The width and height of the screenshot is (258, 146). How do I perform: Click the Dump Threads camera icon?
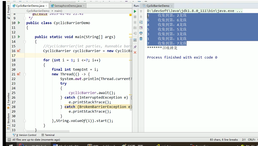click(x=135, y=28)
